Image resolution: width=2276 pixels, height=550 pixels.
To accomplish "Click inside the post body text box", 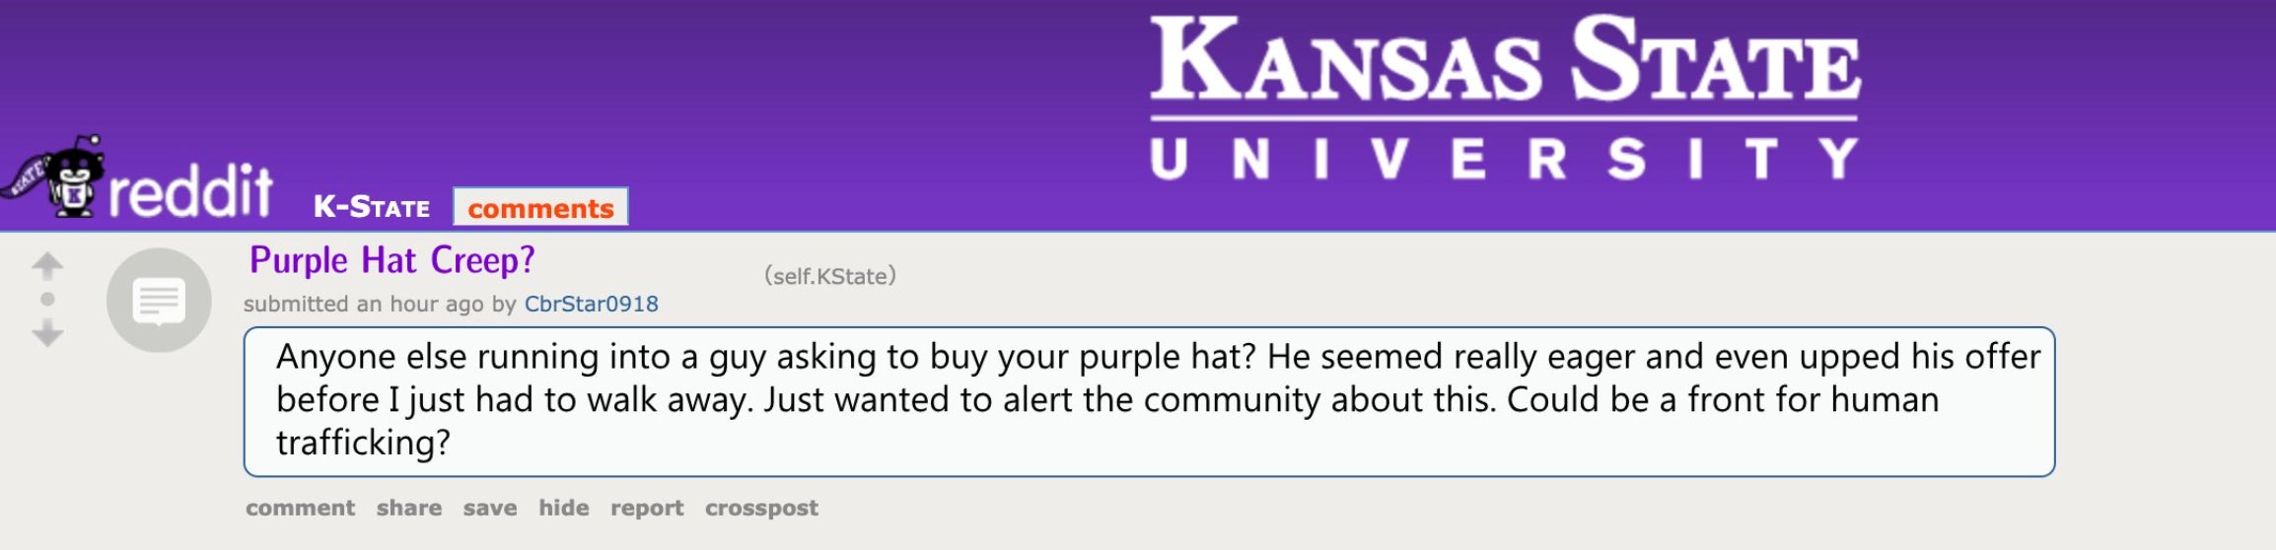I will 1149,401.
